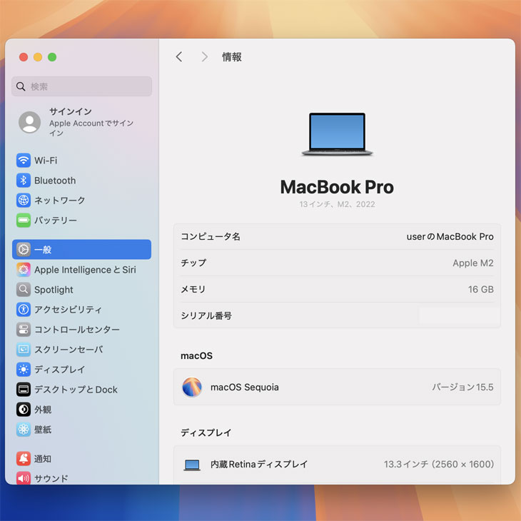This screenshot has width=521, height=521.
Task: Open the コントロールセンター icon
Action: [24, 329]
